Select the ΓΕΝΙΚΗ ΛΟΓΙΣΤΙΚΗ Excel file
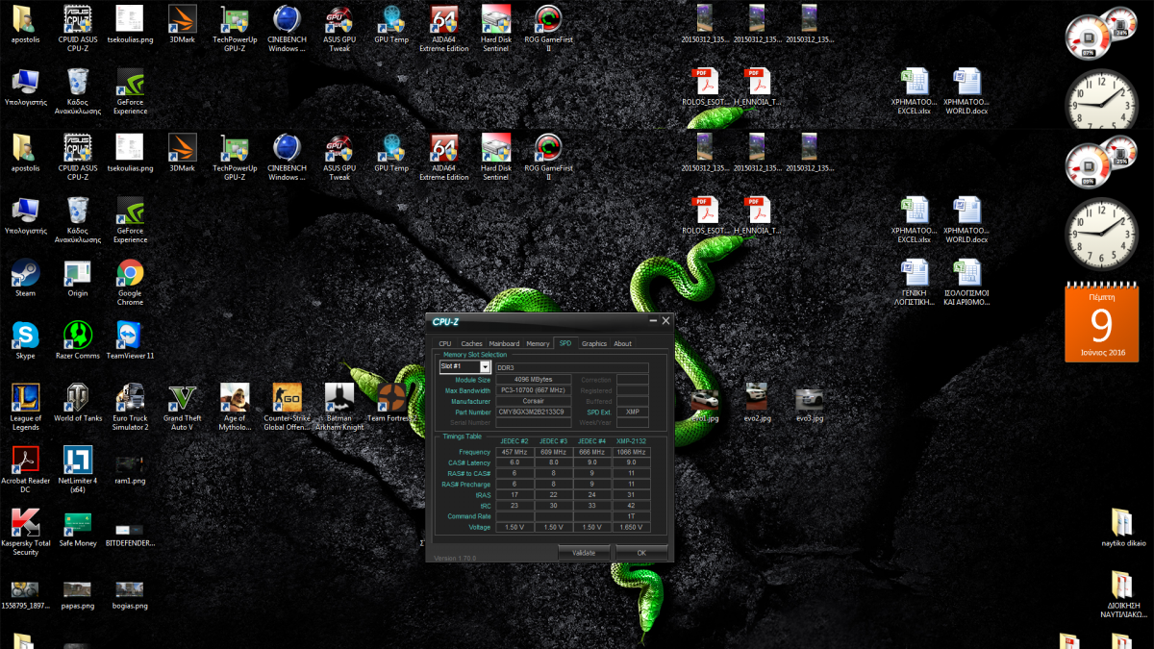Screen dimensions: 1154x649 click(915, 282)
